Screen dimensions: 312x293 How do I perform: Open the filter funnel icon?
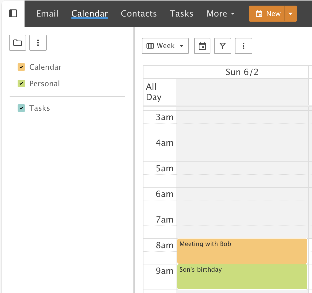(x=223, y=46)
